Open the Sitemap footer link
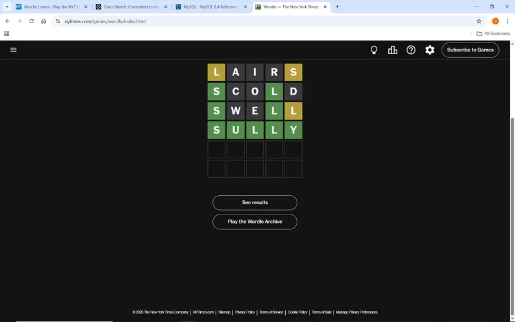The width and height of the screenshot is (515, 322). (x=224, y=312)
